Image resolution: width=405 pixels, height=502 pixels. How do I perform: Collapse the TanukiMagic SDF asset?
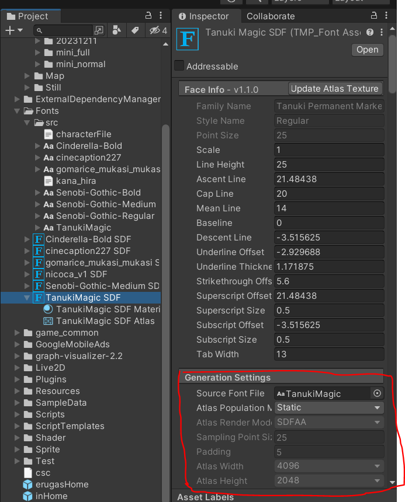click(27, 298)
